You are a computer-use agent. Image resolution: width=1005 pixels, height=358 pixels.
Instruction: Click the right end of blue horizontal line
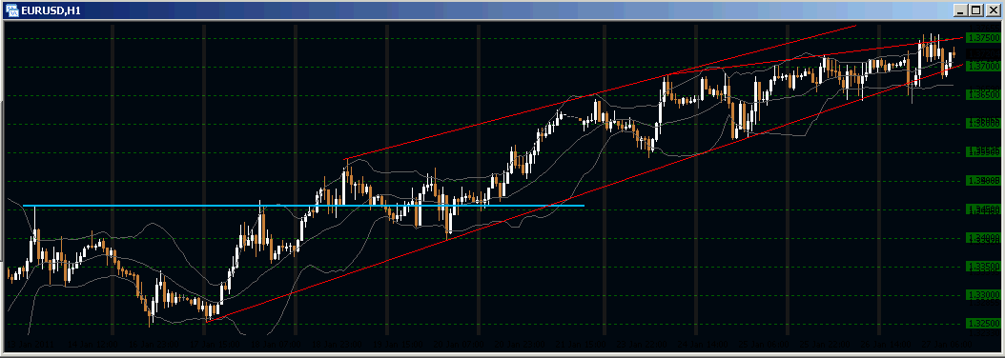(x=584, y=206)
